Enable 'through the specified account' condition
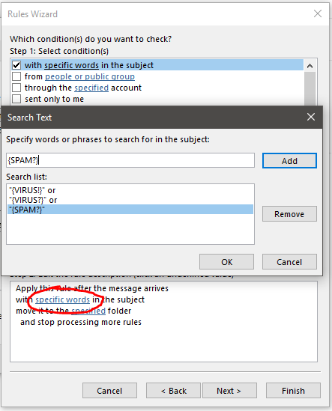 click(x=16, y=88)
